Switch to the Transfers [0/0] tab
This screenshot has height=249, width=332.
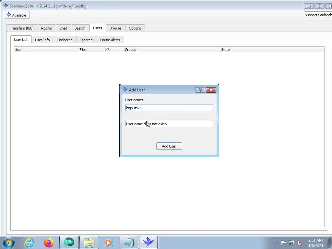(22, 28)
